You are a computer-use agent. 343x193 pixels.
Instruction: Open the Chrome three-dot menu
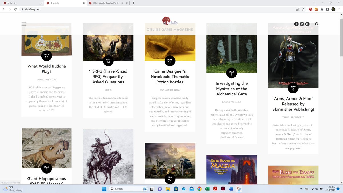point(339,9)
